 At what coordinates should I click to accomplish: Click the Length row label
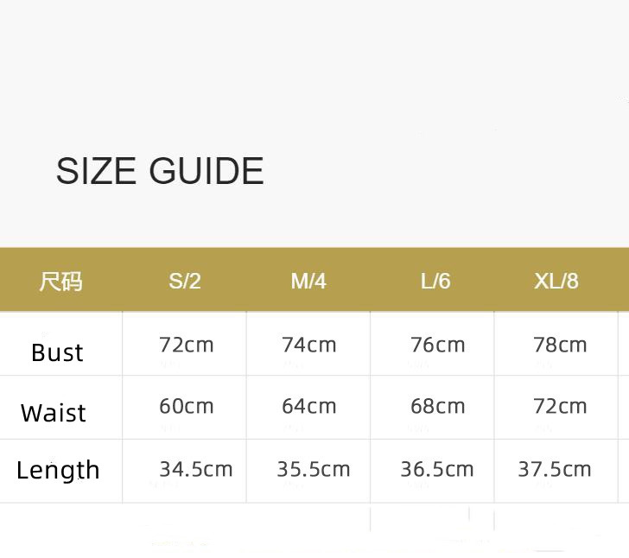click(58, 470)
